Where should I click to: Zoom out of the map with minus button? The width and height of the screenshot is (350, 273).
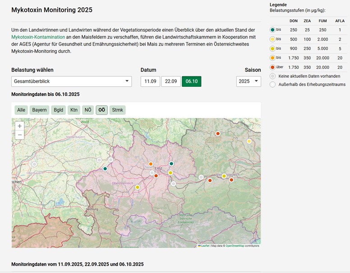19,135
